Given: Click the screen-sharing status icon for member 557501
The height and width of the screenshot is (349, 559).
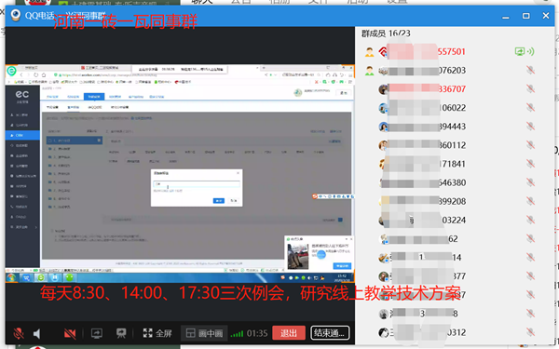Looking at the screenshot, I should (x=524, y=51).
